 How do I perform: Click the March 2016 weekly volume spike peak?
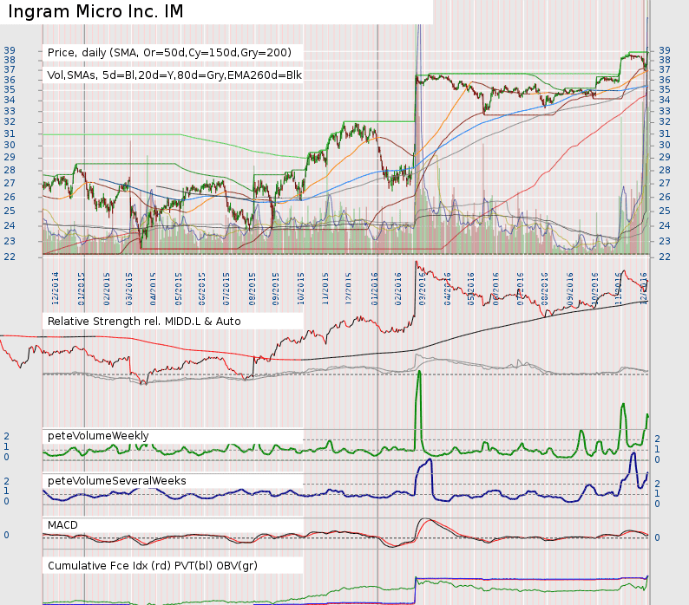419,373
